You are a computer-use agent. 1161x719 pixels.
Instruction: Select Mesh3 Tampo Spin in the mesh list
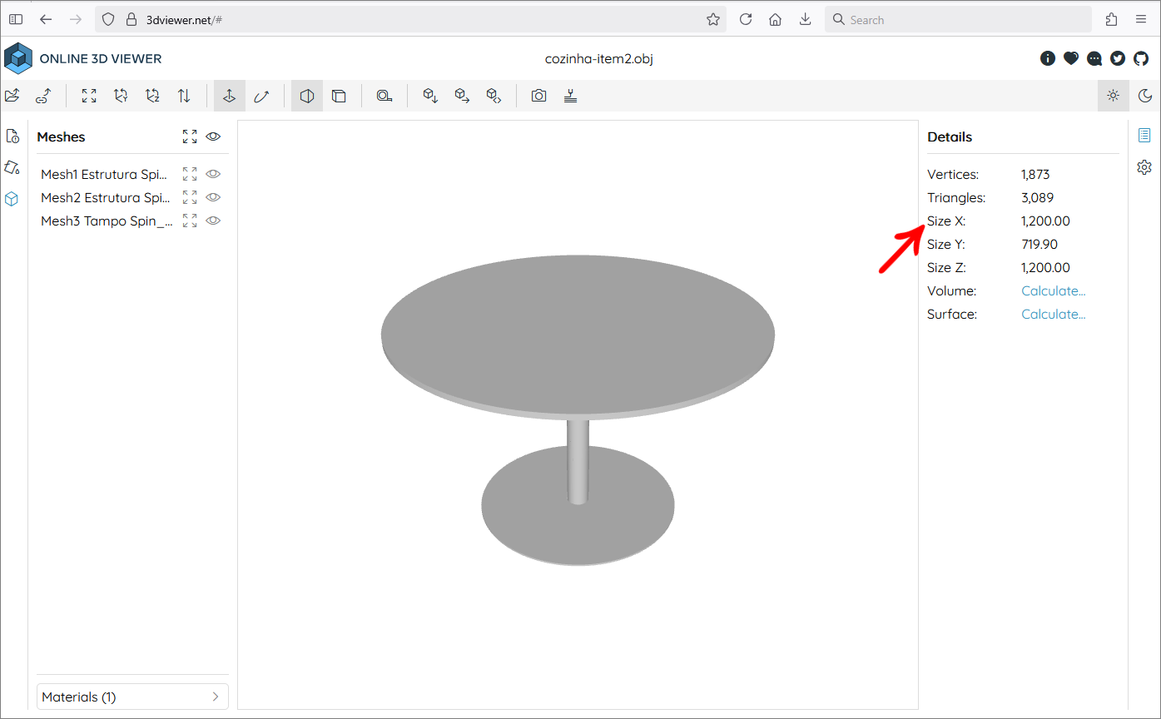pyautogui.click(x=107, y=221)
